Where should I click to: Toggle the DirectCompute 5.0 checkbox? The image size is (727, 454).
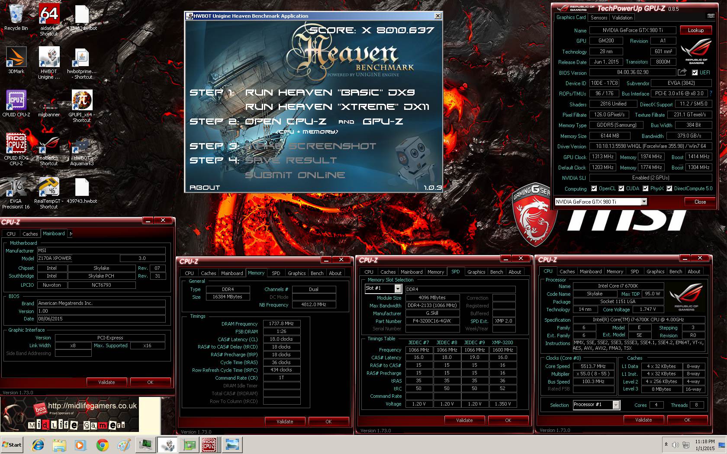click(x=669, y=189)
